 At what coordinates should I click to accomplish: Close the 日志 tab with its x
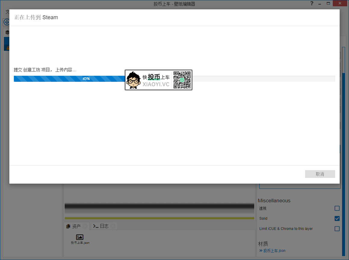(x=113, y=226)
